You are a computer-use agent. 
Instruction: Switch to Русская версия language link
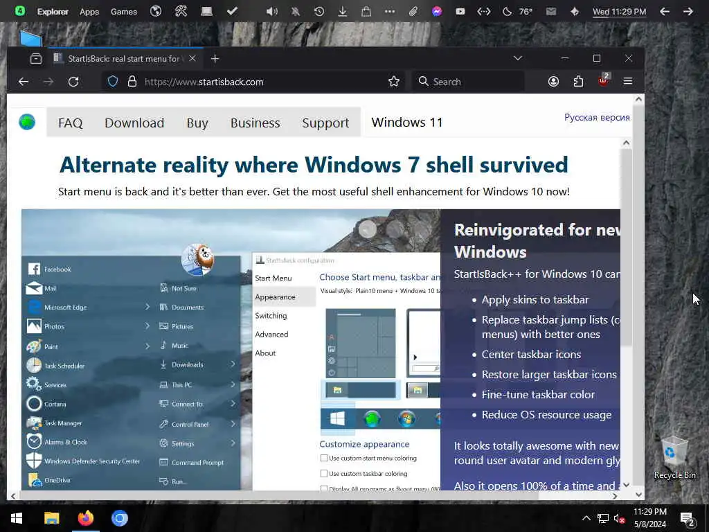pyautogui.click(x=597, y=117)
